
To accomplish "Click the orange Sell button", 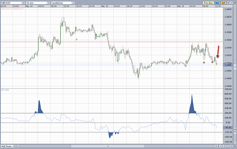I will click(223, 3).
